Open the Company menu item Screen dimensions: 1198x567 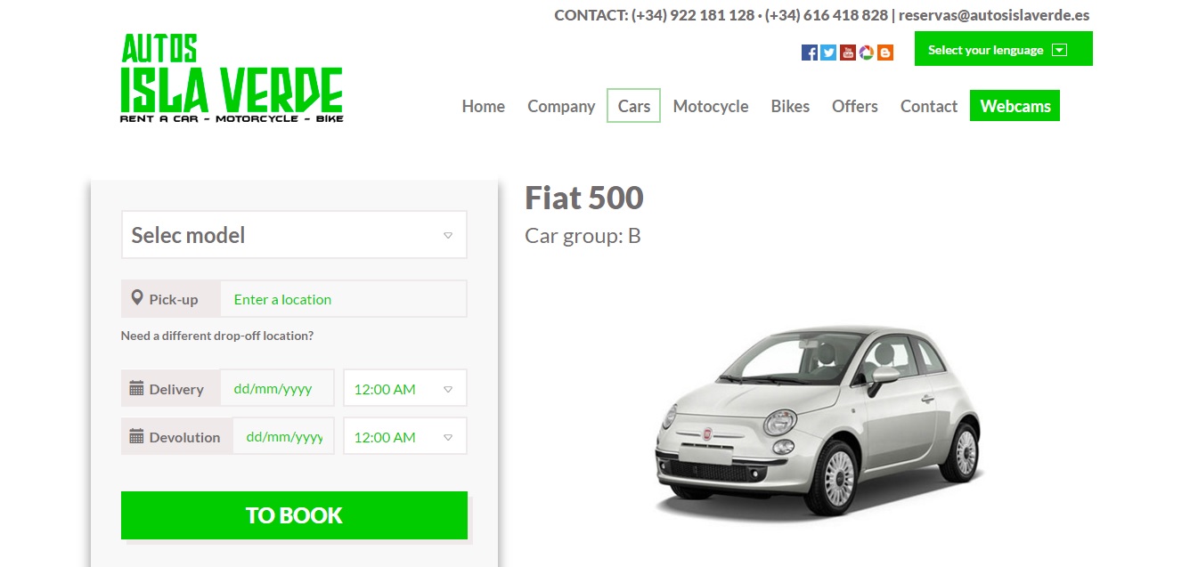pos(561,106)
